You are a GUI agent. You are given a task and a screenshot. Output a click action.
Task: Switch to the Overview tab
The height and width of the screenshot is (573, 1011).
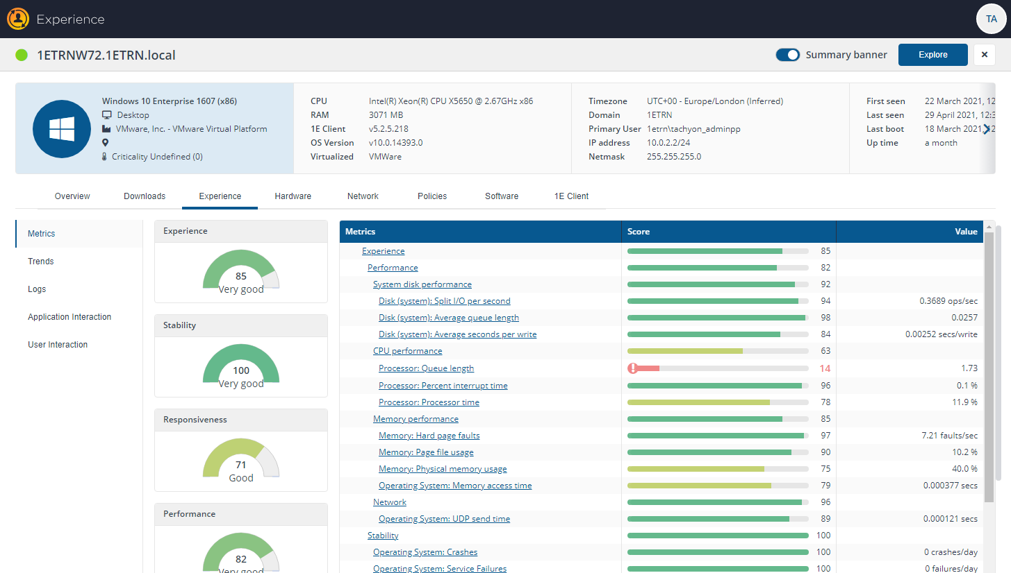click(72, 196)
